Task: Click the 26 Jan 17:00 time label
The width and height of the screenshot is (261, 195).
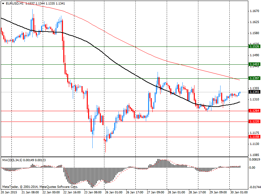Action: pos(135,192)
